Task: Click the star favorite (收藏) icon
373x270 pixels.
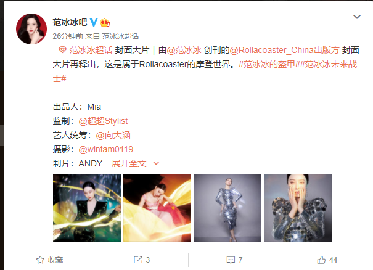Action: [40, 260]
